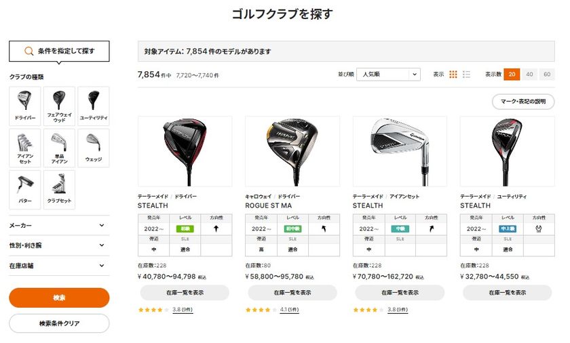Switch to grid view display icon
The image size is (570, 343).
click(453, 75)
